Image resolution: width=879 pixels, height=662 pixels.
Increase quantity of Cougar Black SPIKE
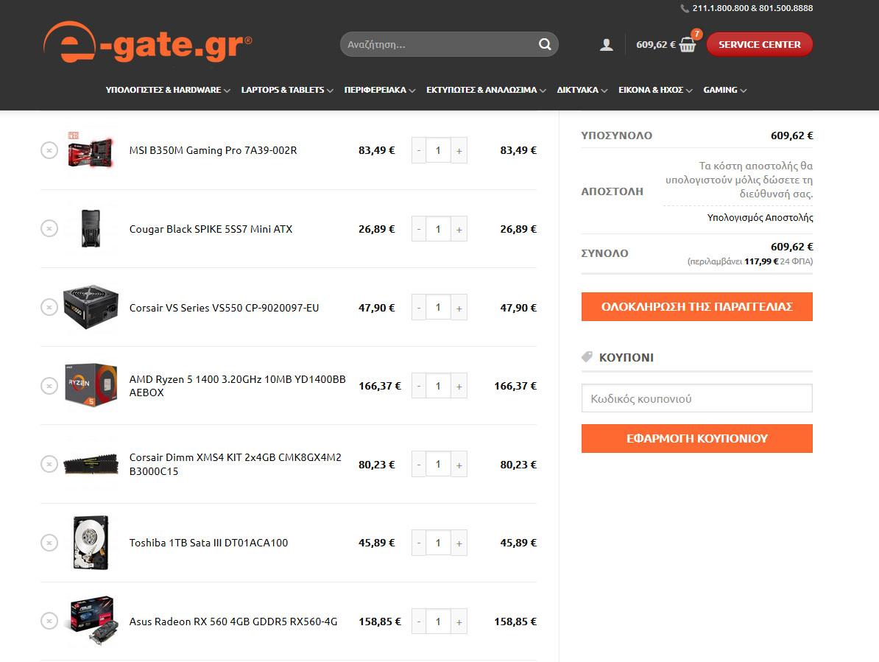[459, 229]
